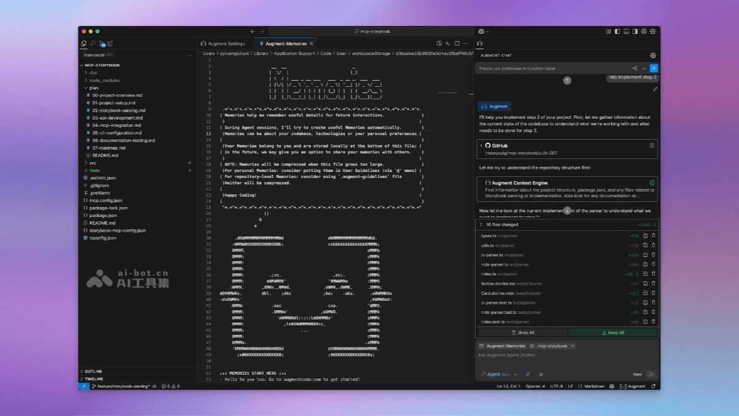The height and width of the screenshot is (416, 739).
Task: Open More Actions in the editor toolbar
Action: (x=467, y=43)
